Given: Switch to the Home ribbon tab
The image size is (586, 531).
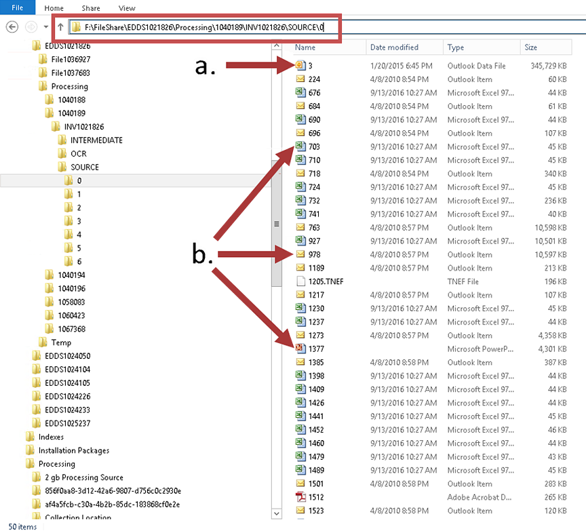Looking at the screenshot, I should click(x=54, y=8).
